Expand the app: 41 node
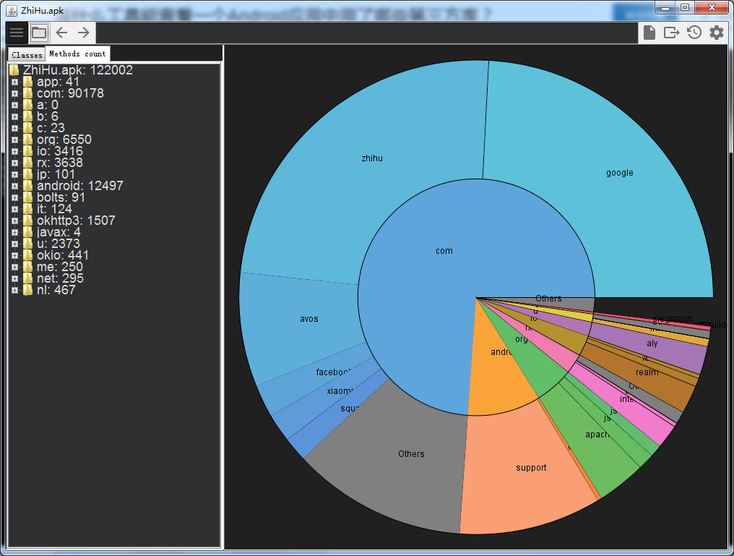The image size is (734, 556). (14, 82)
